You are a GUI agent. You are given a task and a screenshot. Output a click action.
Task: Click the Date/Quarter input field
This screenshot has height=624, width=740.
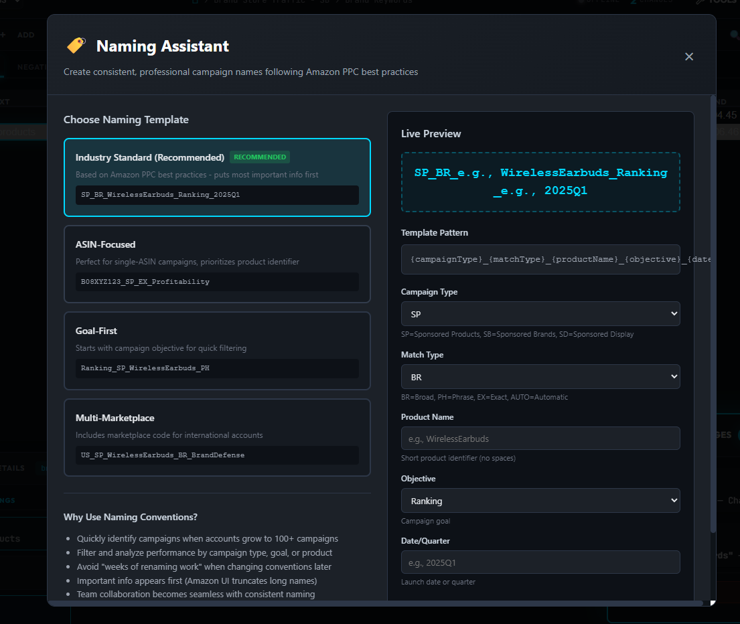click(x=540, y=562)
